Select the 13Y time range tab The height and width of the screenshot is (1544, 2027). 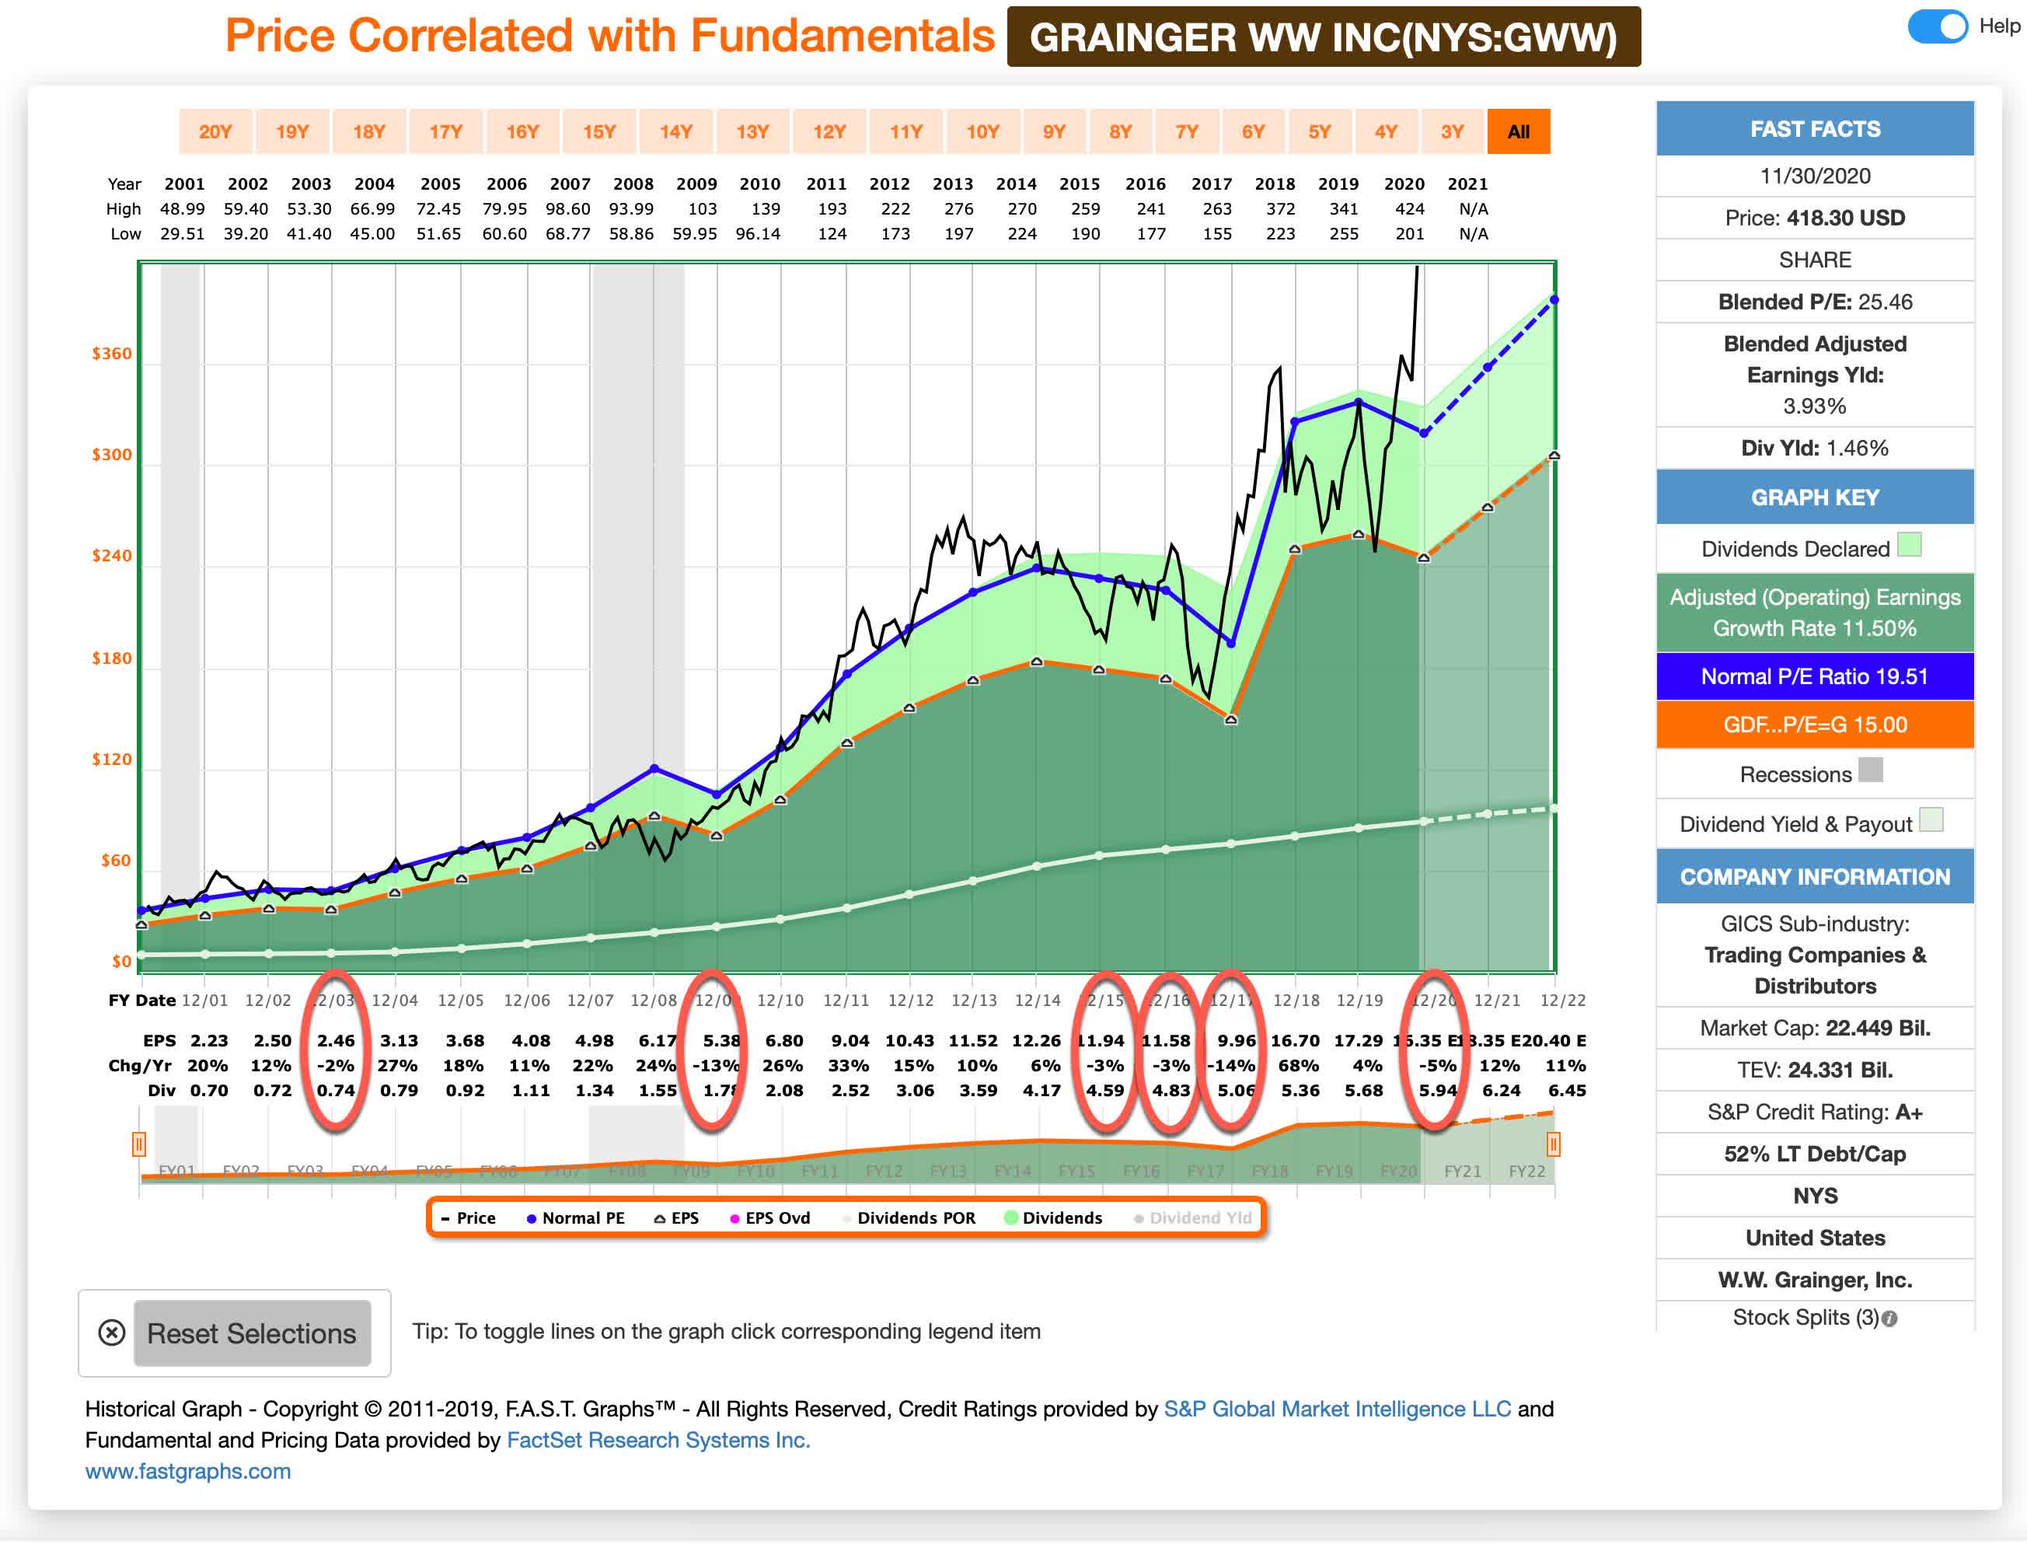[752, 131]
